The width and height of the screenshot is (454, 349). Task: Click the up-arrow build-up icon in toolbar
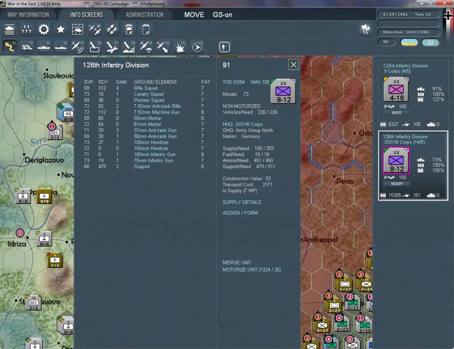[224, 47]
